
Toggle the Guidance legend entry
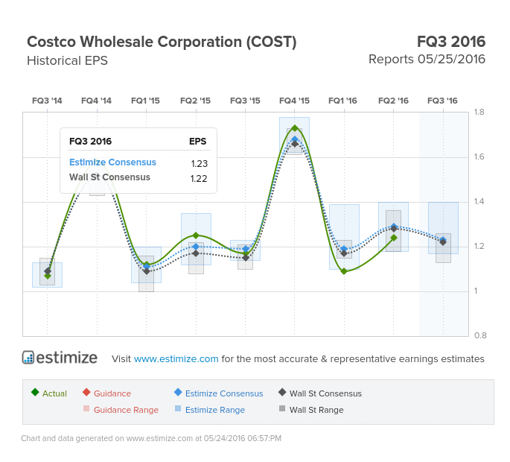106,393
